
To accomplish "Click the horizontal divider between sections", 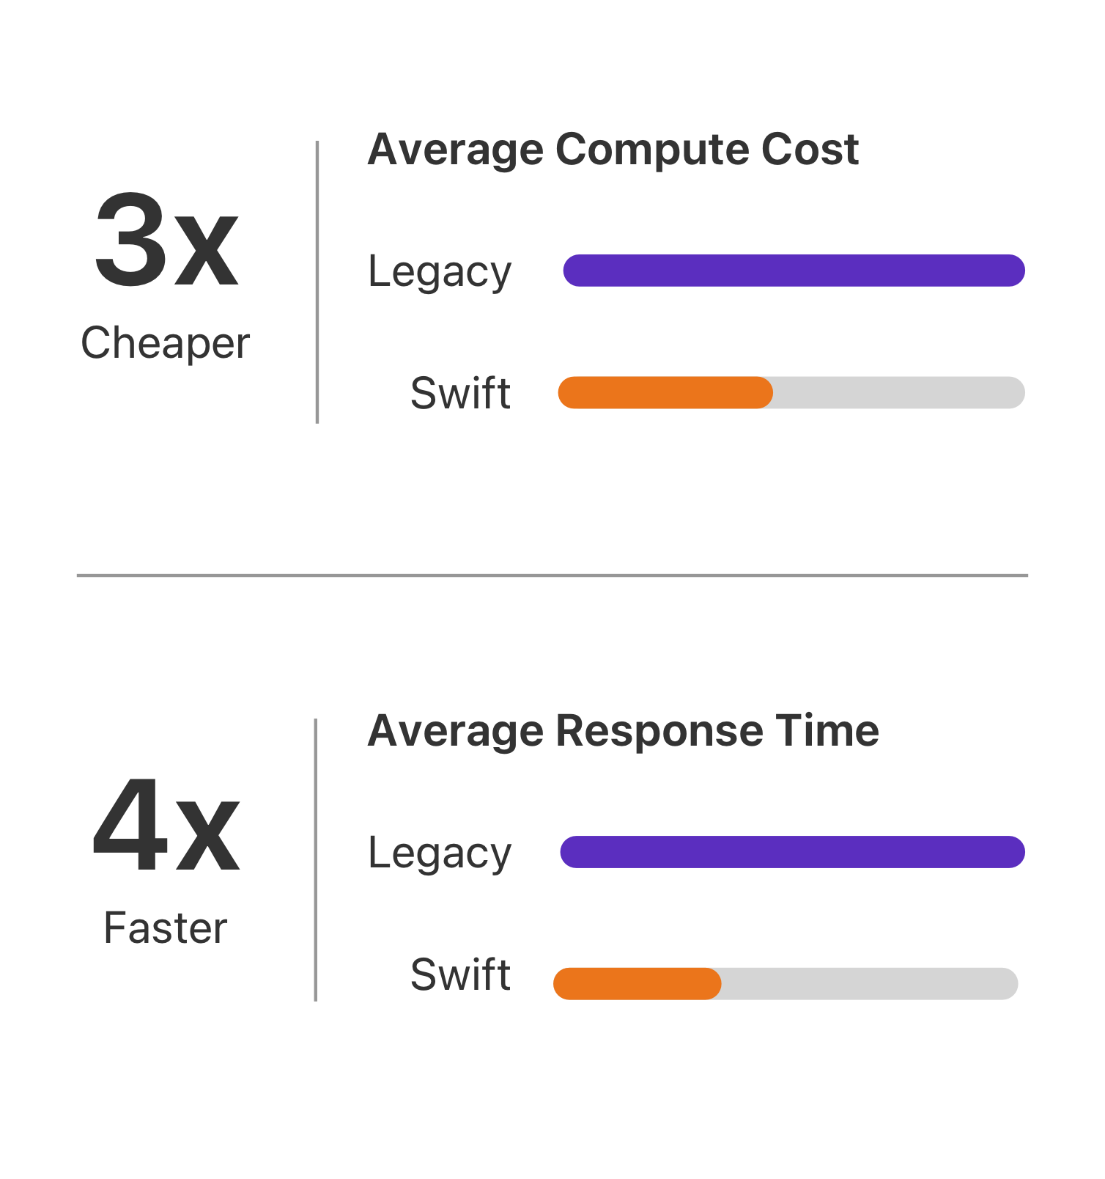I will 552,576.
